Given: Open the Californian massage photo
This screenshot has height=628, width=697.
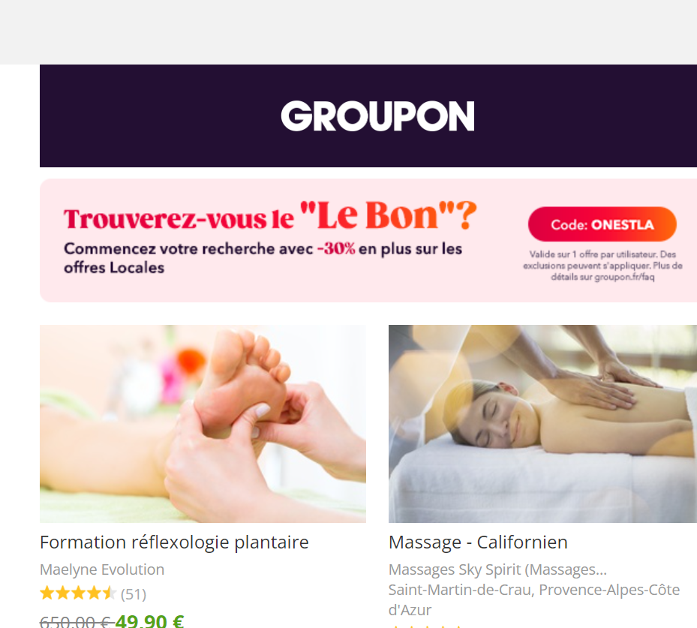Looking at the screenshot, I should tap(542, 424).
